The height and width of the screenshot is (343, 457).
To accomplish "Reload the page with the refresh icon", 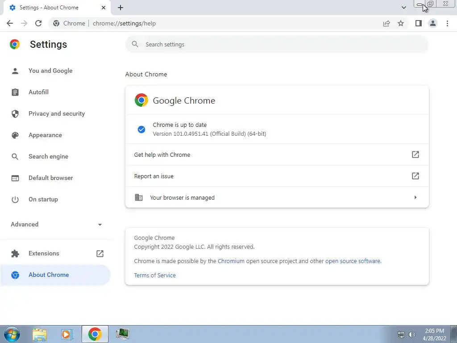I will pos(38,23).
